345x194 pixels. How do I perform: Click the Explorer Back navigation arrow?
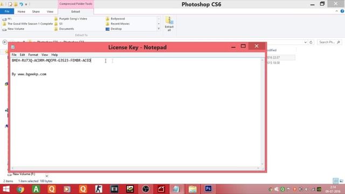click(5, 42)
